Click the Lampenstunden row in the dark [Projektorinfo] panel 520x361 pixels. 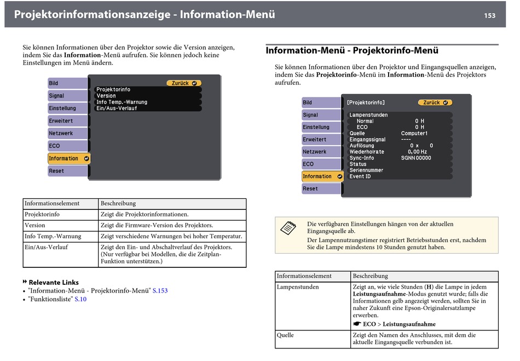[400, 115]
